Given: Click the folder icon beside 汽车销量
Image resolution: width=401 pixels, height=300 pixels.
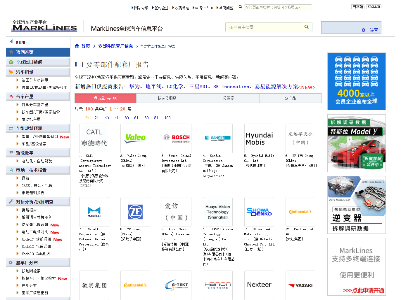Looking at the screenshot, I should point(11,72).
